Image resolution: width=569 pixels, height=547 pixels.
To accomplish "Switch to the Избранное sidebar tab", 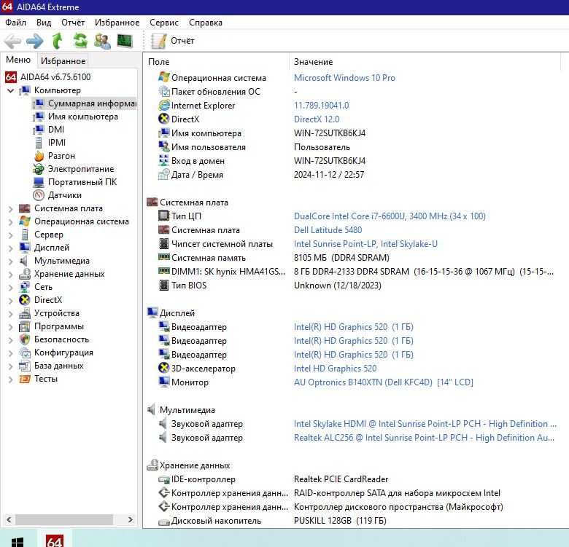I will [x=63, y=61].
